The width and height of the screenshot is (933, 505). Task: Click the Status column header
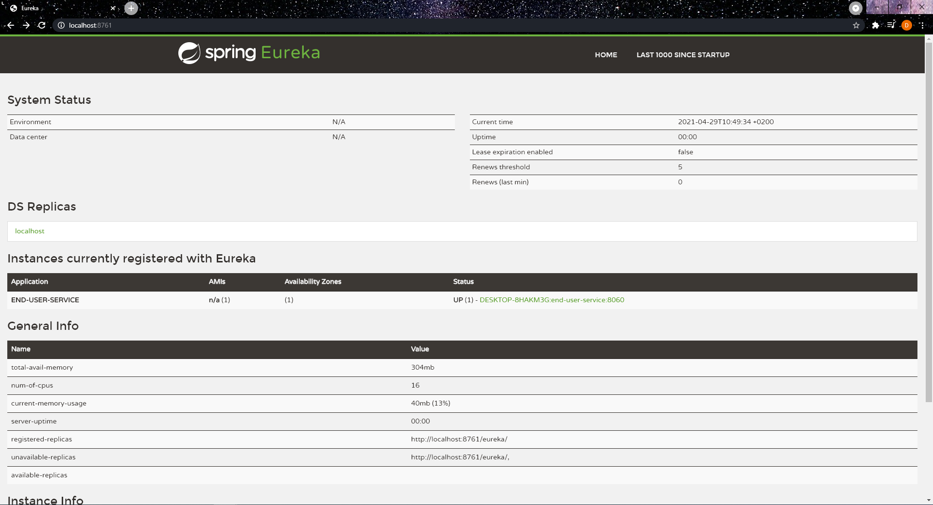pyautogui.click(x=463, y=281)
